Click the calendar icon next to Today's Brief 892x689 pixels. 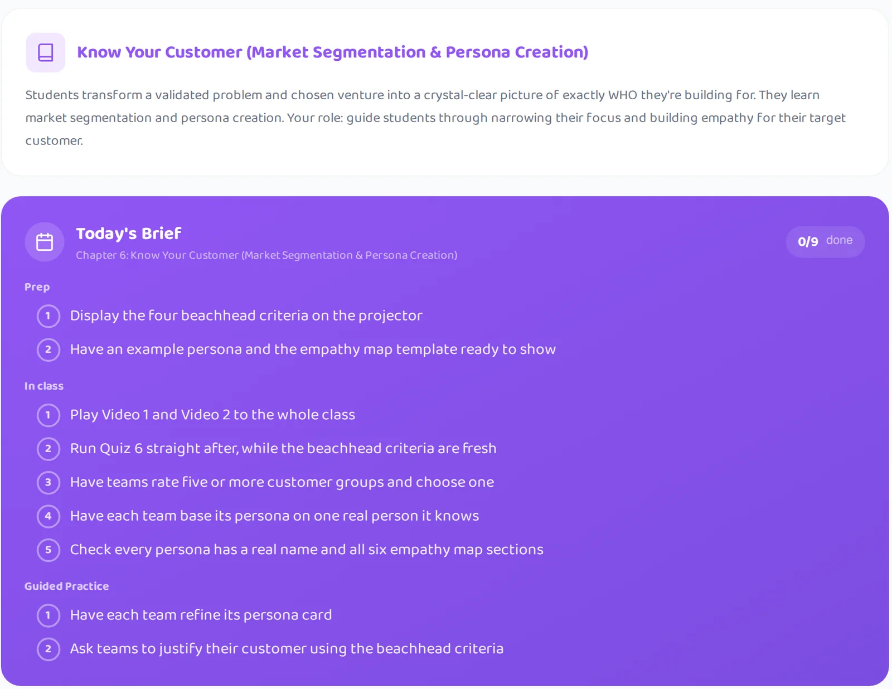(45, 242)
